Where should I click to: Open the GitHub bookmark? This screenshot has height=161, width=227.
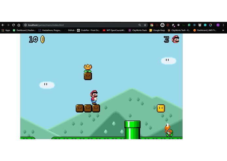[69, 30]
